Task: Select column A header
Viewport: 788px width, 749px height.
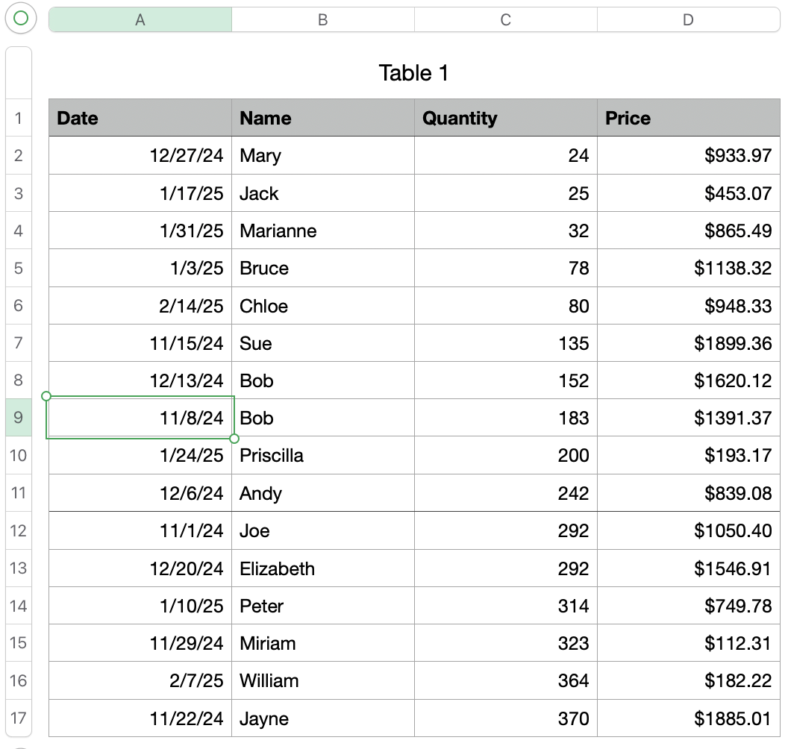Action: pos(140,20)
